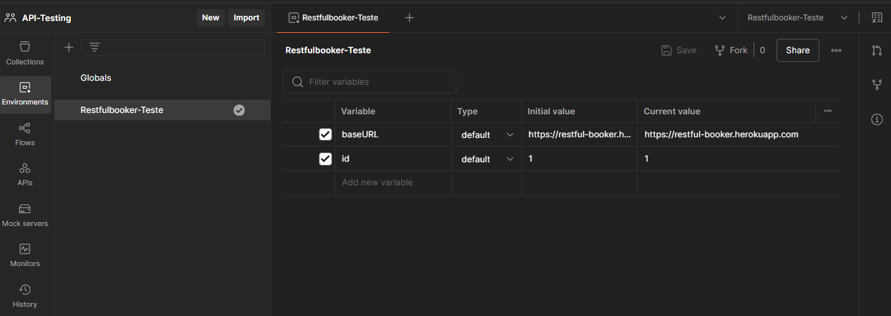Show request History panel

pyautogui.click(x=25, y=295)
